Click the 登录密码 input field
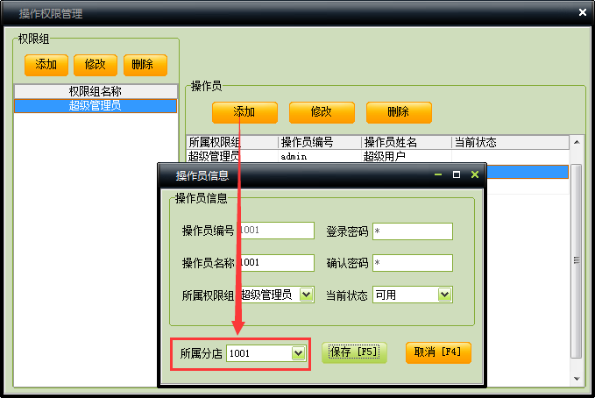The image size is (595, 398). [412, 231]
